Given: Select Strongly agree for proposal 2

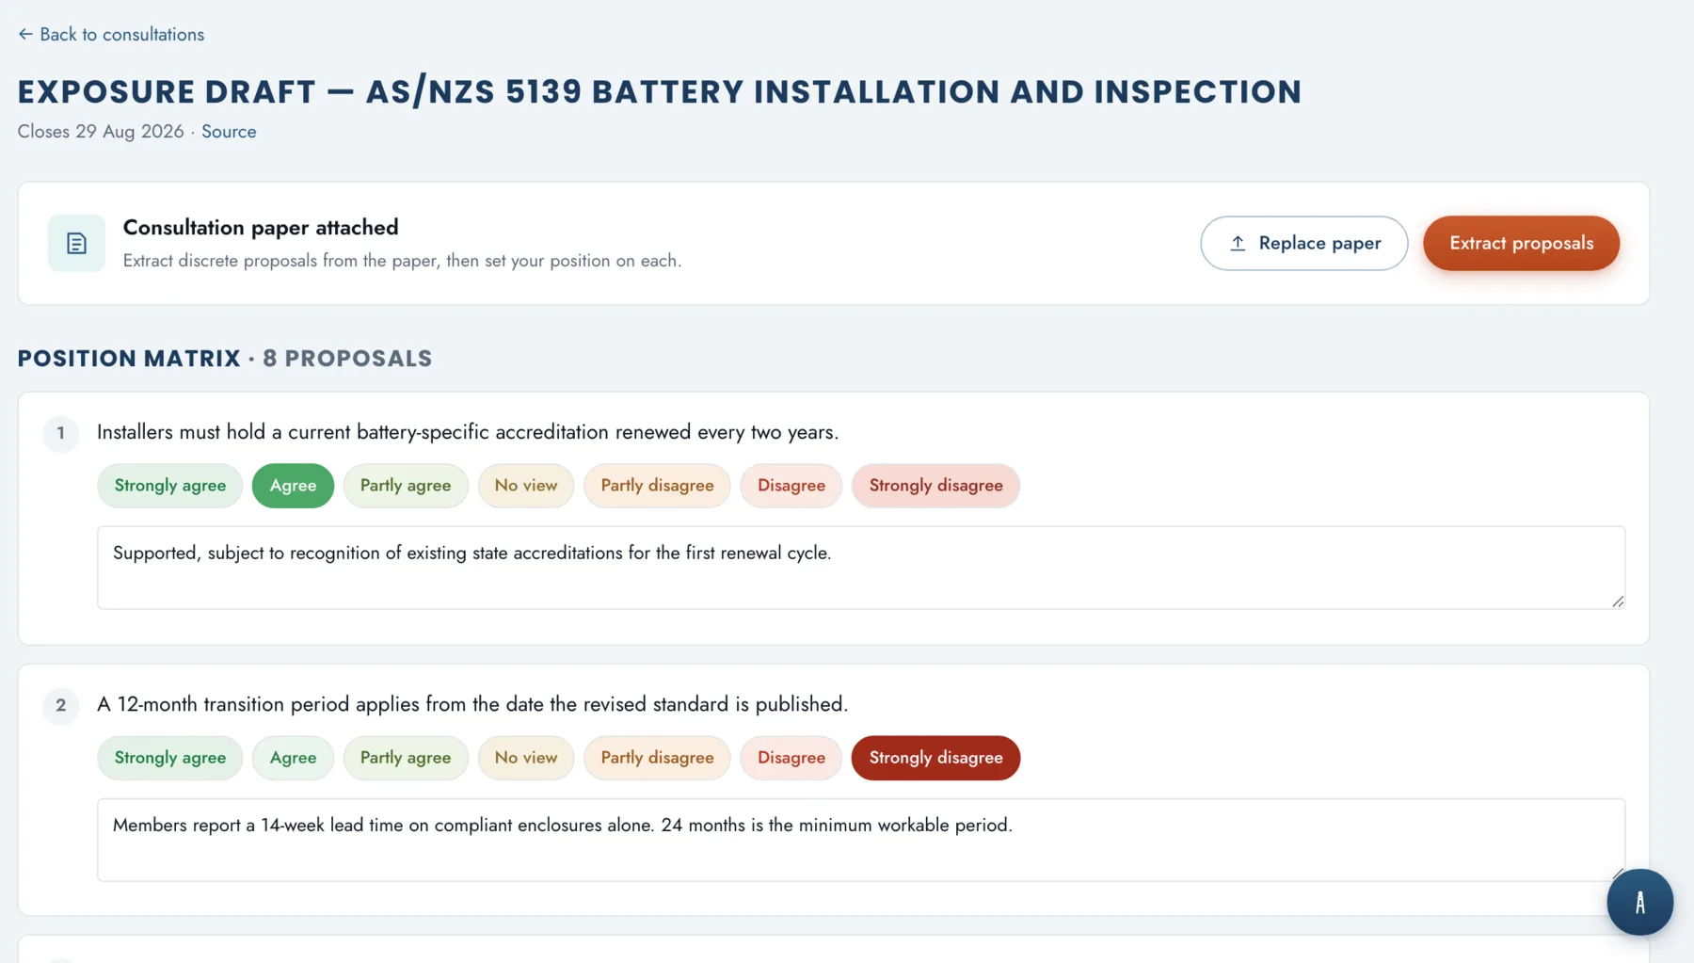Looking at the screenshot, I should point(170,758).
